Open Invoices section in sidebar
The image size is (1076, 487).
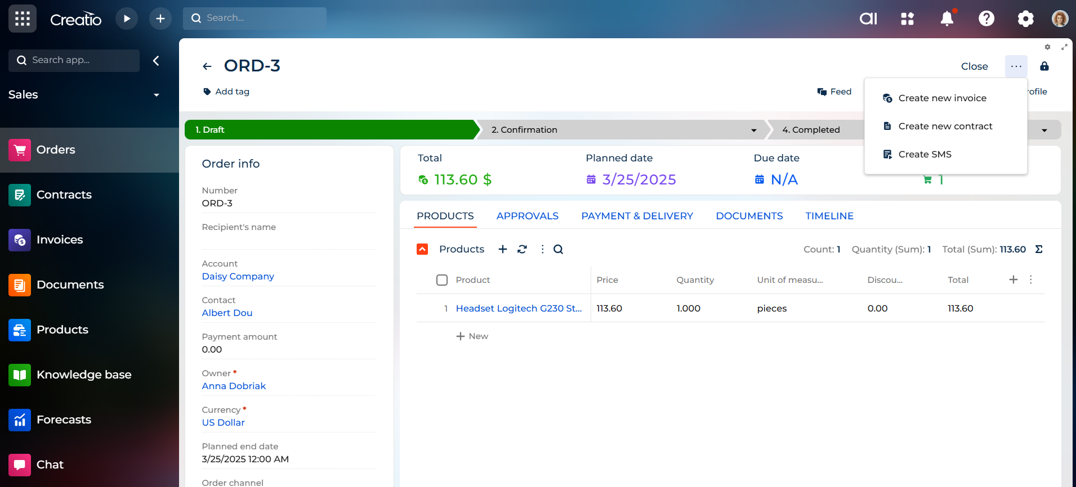point(90,240)
